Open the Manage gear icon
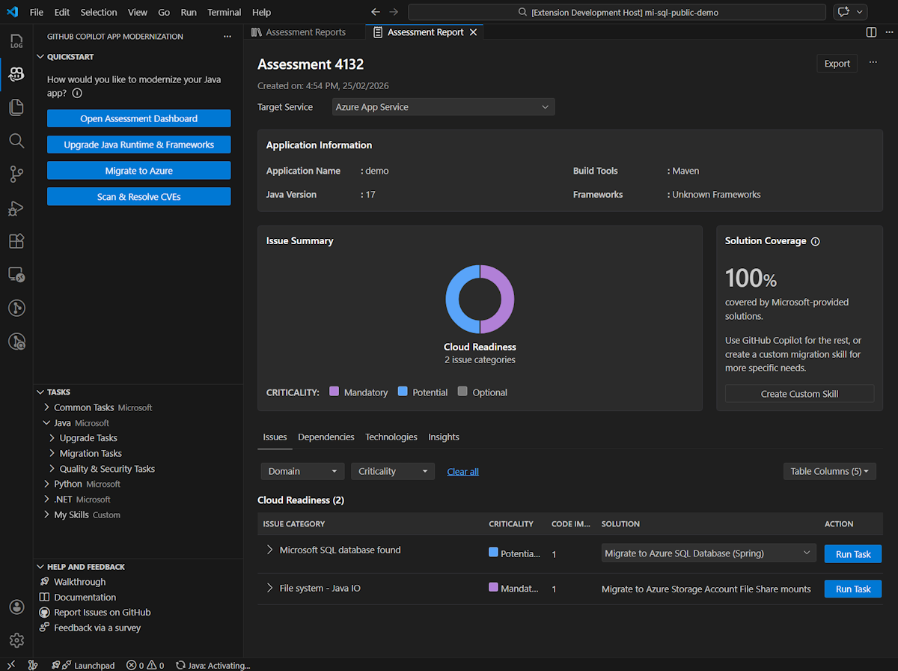 click(16, 640)
